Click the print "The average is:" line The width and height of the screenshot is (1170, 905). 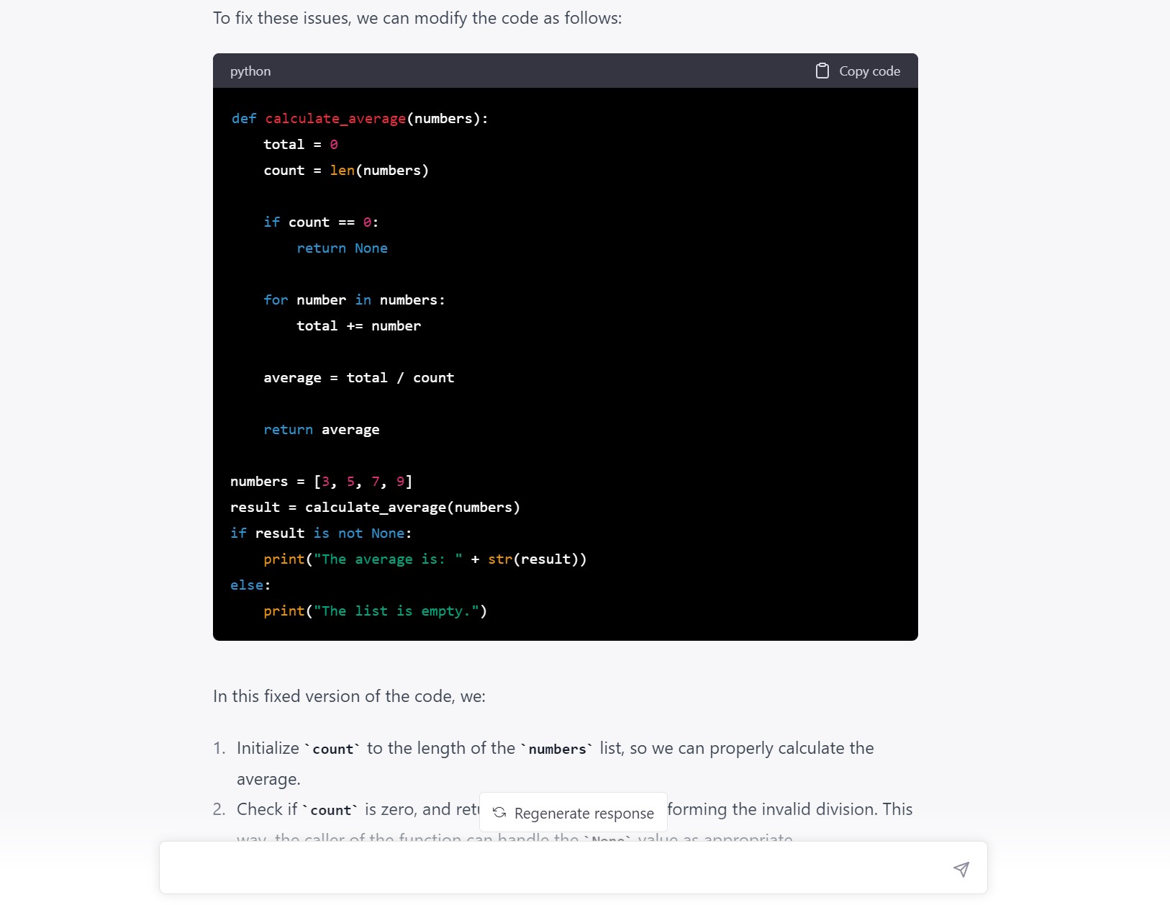tap(425, 559)
